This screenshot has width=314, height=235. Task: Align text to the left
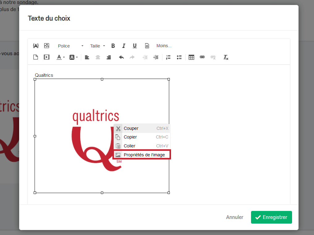(x=87, y=57)
